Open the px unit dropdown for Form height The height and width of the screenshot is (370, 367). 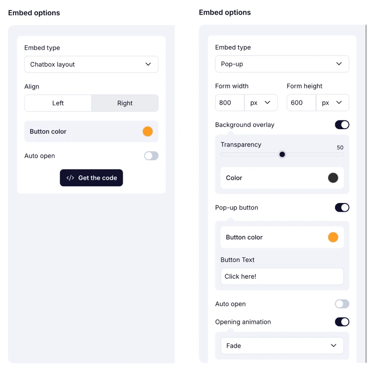click(332, 102)
